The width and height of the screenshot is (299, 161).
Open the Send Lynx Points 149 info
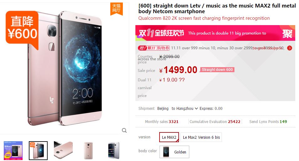click(x=268, y=122)
